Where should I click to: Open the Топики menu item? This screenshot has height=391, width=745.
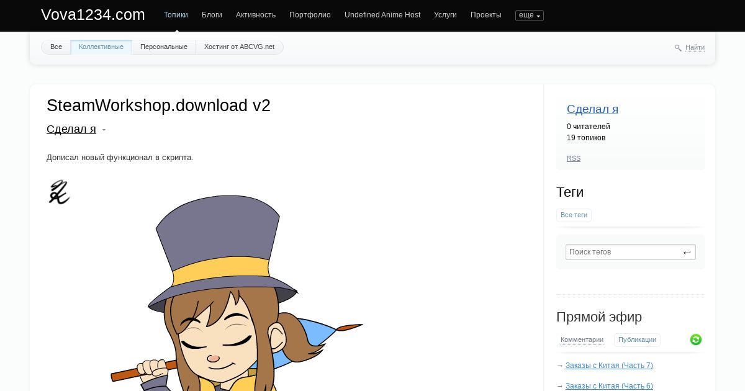(176, 15)
